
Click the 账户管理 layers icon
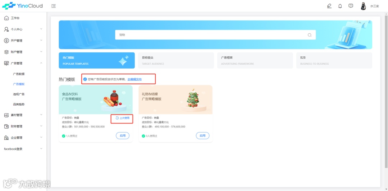(6, 52)
